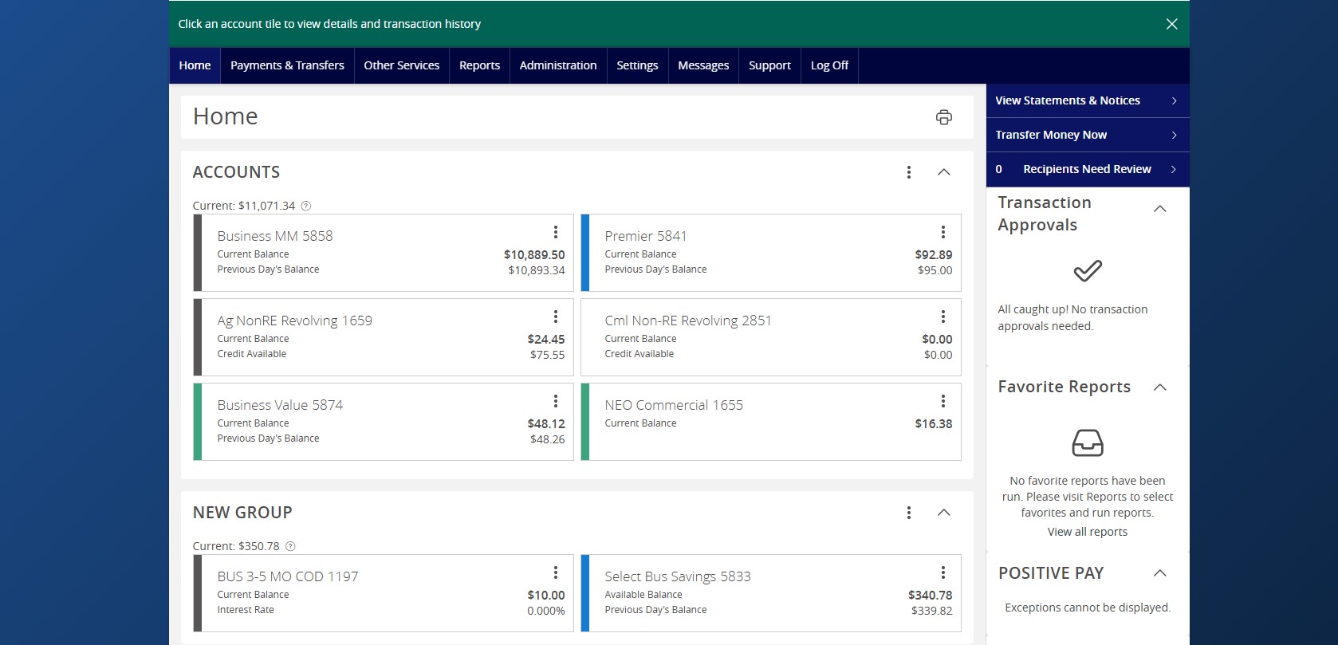Open kebab menu for Business MM 5858
The height and width of the screenshot is (645, 1338).
(555, 232)
